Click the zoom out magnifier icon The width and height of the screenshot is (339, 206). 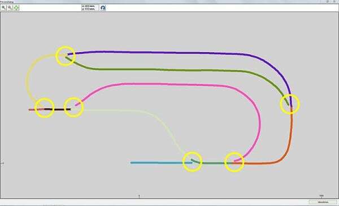[10, 8]
